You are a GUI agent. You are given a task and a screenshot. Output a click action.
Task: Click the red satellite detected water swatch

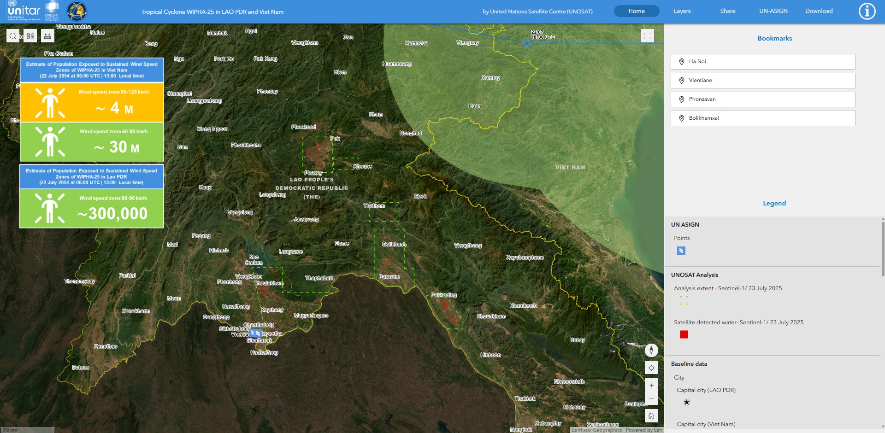(x=684, y=335)
